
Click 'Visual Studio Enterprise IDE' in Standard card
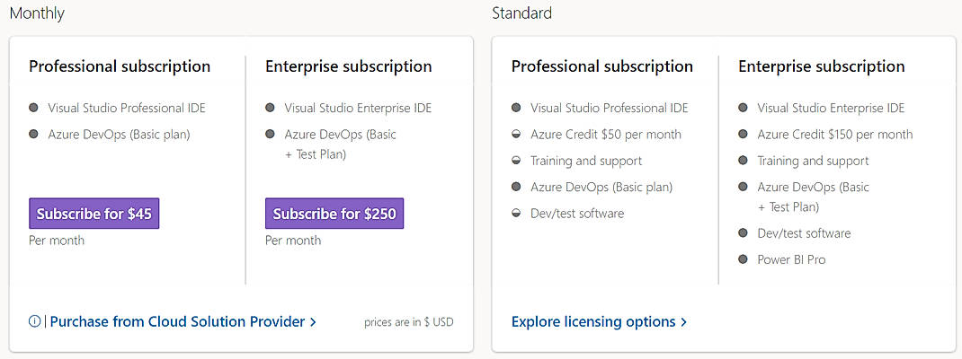tap(831, 108)
